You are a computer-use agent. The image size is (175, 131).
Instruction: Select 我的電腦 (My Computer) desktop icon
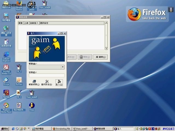(x=6, y=17)
